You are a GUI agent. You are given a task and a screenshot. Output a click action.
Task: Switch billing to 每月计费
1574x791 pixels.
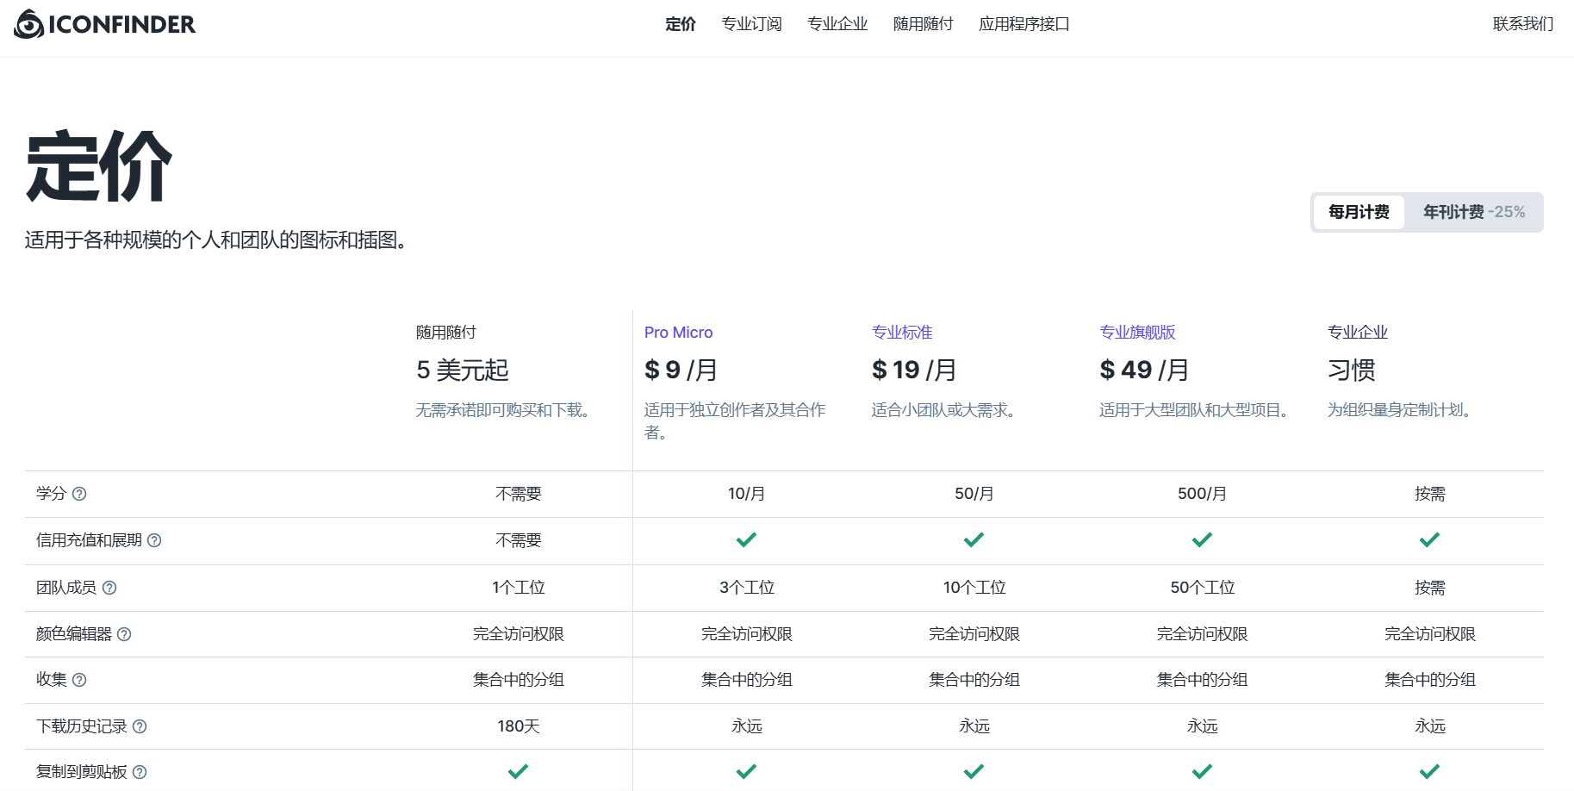[x=1359, y=212]
